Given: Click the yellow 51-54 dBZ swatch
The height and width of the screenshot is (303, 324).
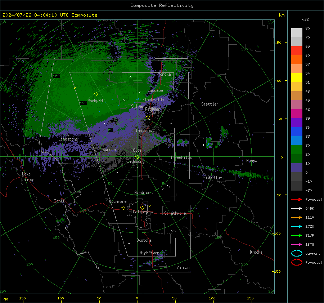Looking at the screenshot, I should pos(297,78).
